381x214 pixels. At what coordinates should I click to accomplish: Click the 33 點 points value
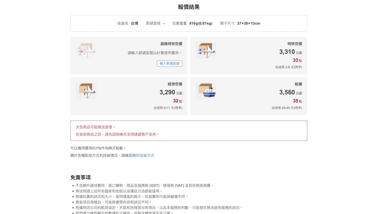[x=297, y=60]
